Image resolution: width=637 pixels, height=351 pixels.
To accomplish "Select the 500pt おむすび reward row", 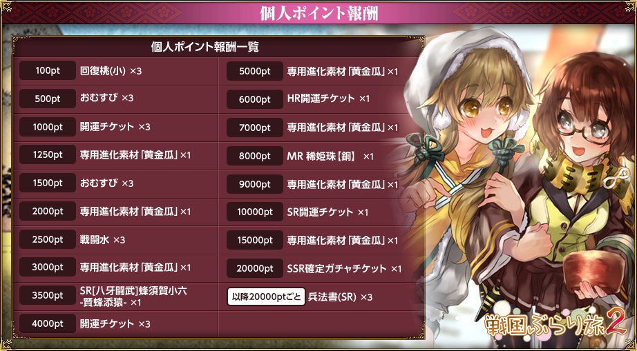I will coord(115,99).
